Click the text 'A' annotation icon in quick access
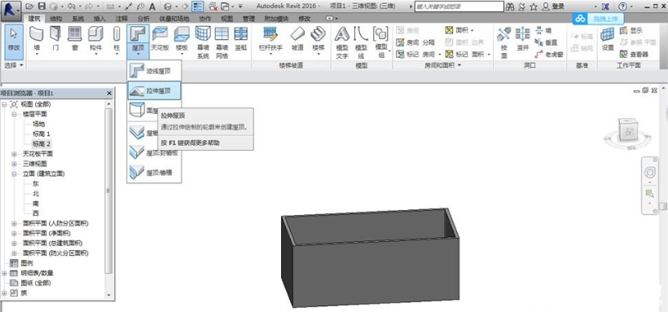668x312 pixels. point(152,7)
